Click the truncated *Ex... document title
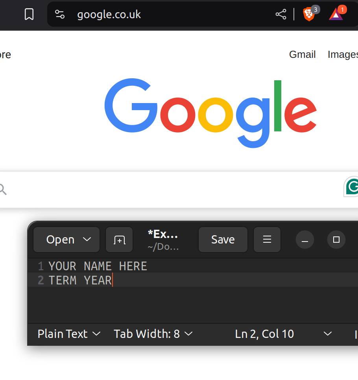Viewport: 358px width, 380px height. click(162, 234)
